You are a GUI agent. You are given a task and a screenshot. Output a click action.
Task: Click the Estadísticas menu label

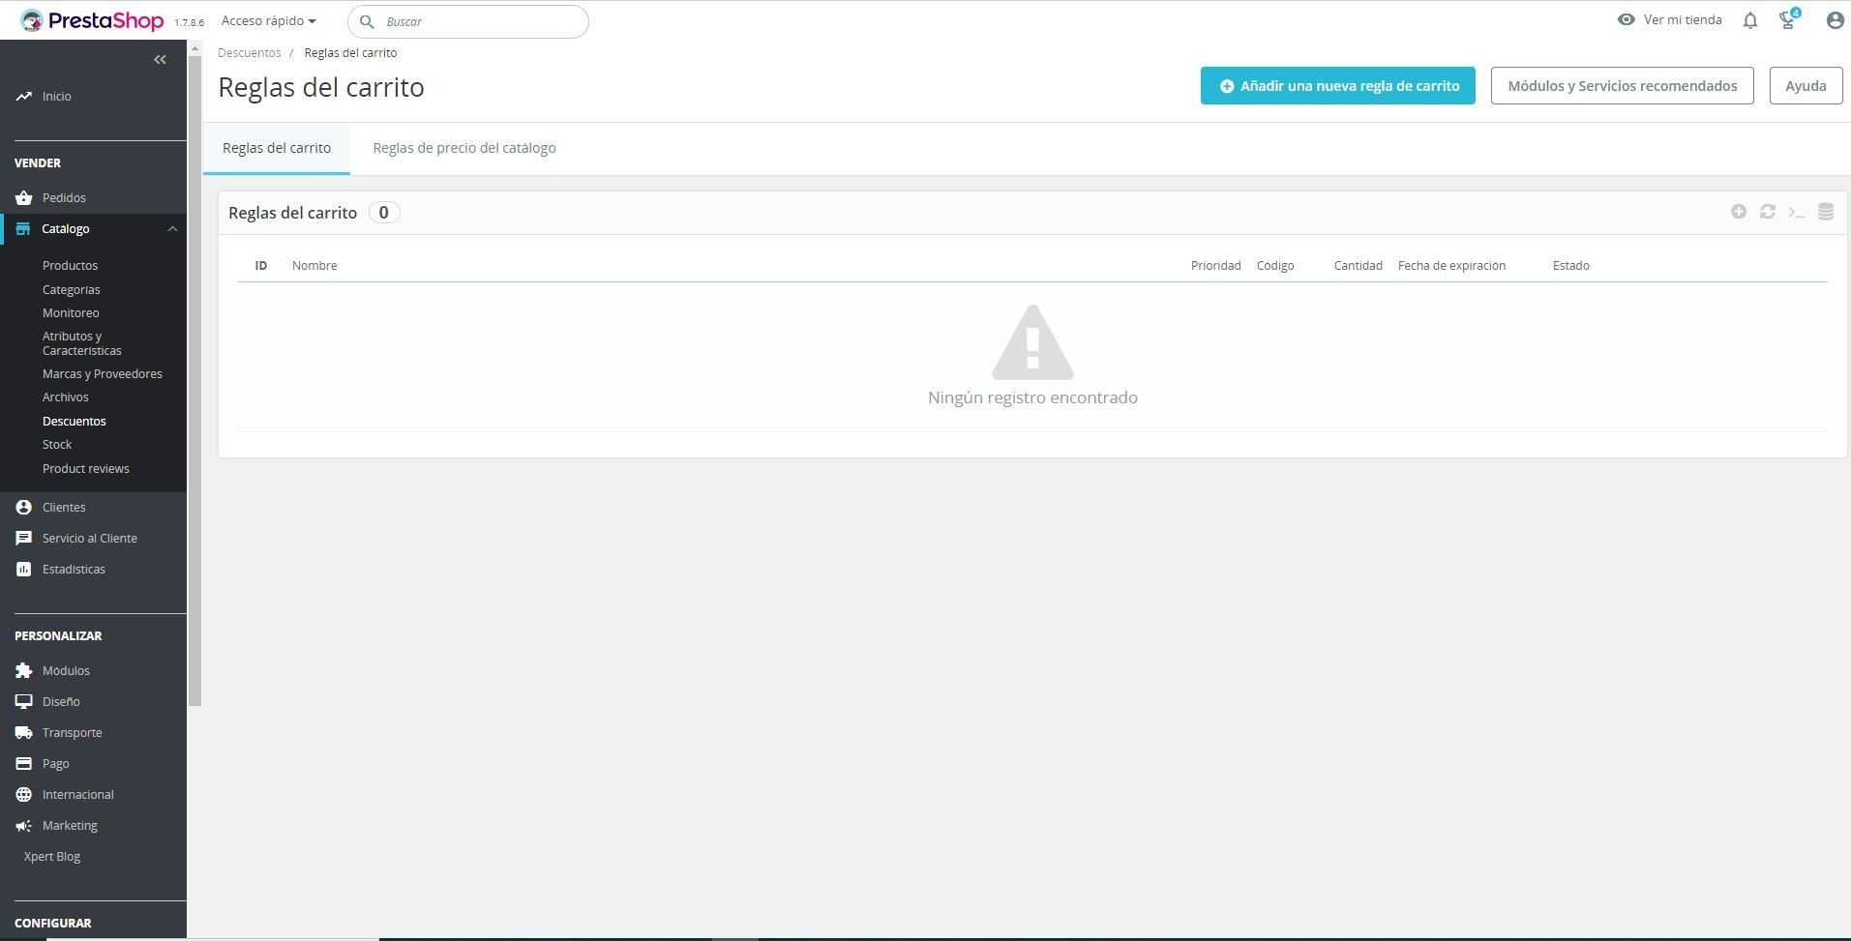(x=74, y=569)
